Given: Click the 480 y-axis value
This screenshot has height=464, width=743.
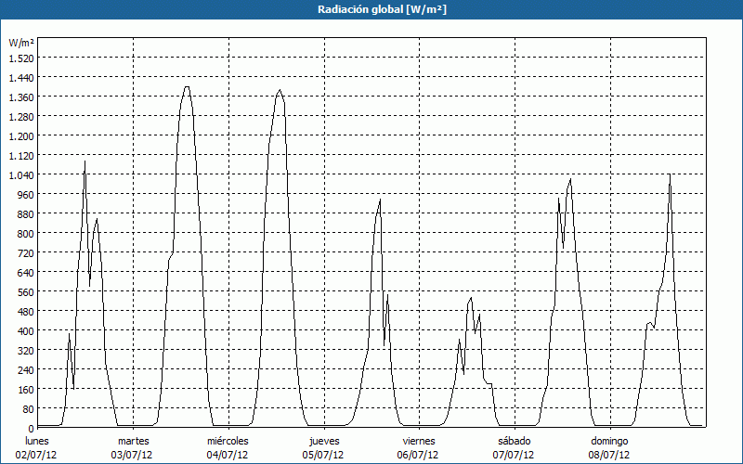Looking at the screenshot, I should 26,311.
